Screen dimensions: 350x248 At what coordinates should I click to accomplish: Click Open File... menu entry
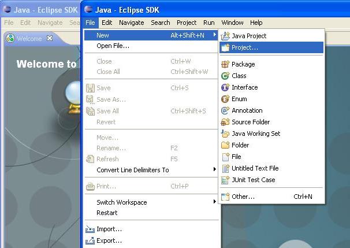tap(113, 46)
